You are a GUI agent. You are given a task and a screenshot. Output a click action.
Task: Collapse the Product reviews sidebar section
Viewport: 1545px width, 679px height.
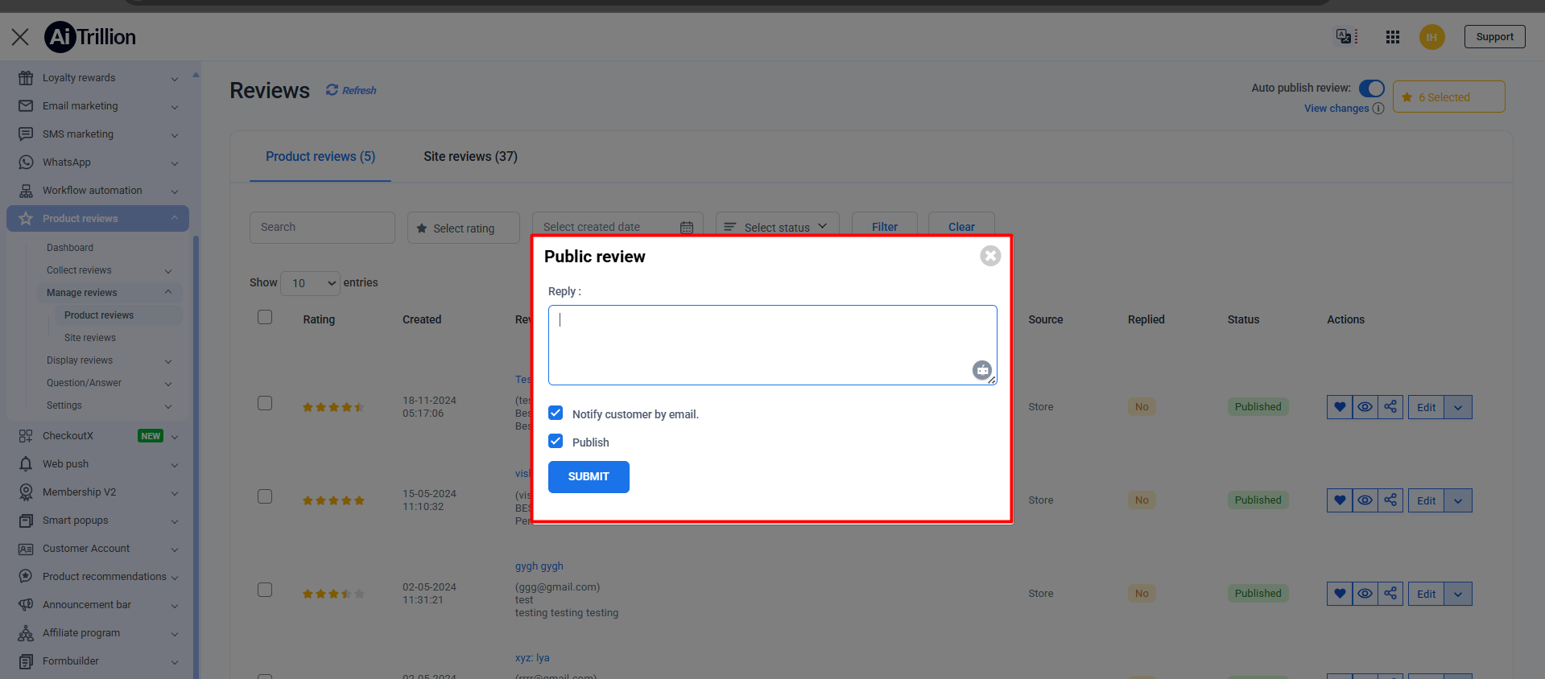tap(175, 218)
